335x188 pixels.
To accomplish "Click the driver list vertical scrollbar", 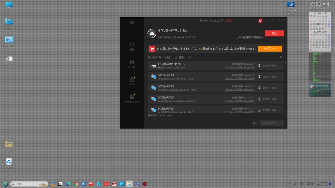I will [285, 62].
